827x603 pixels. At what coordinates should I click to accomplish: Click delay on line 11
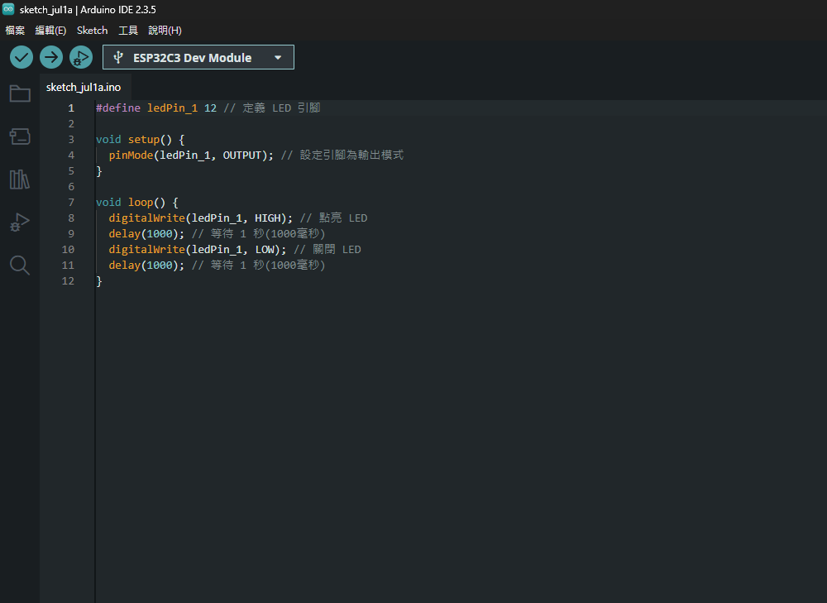[125, 266]
